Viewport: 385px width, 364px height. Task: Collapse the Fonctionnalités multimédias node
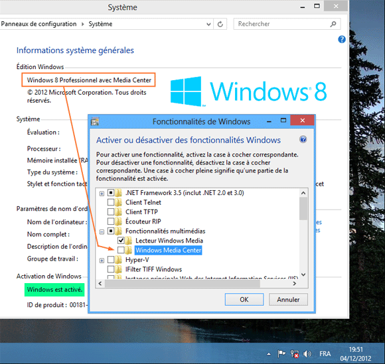tap(102, 231)
